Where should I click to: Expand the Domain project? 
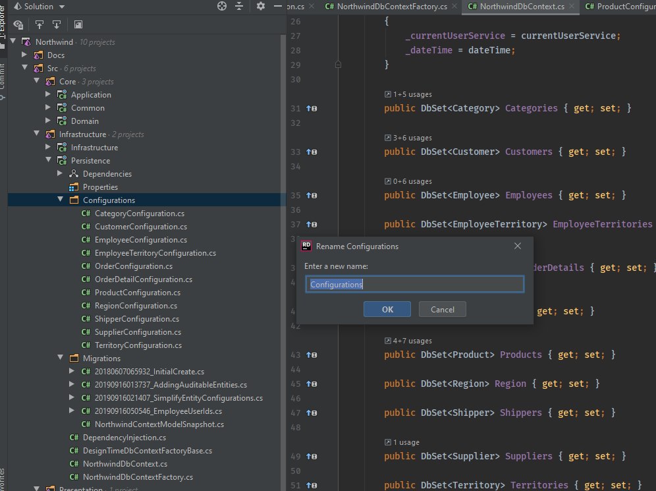47,121
